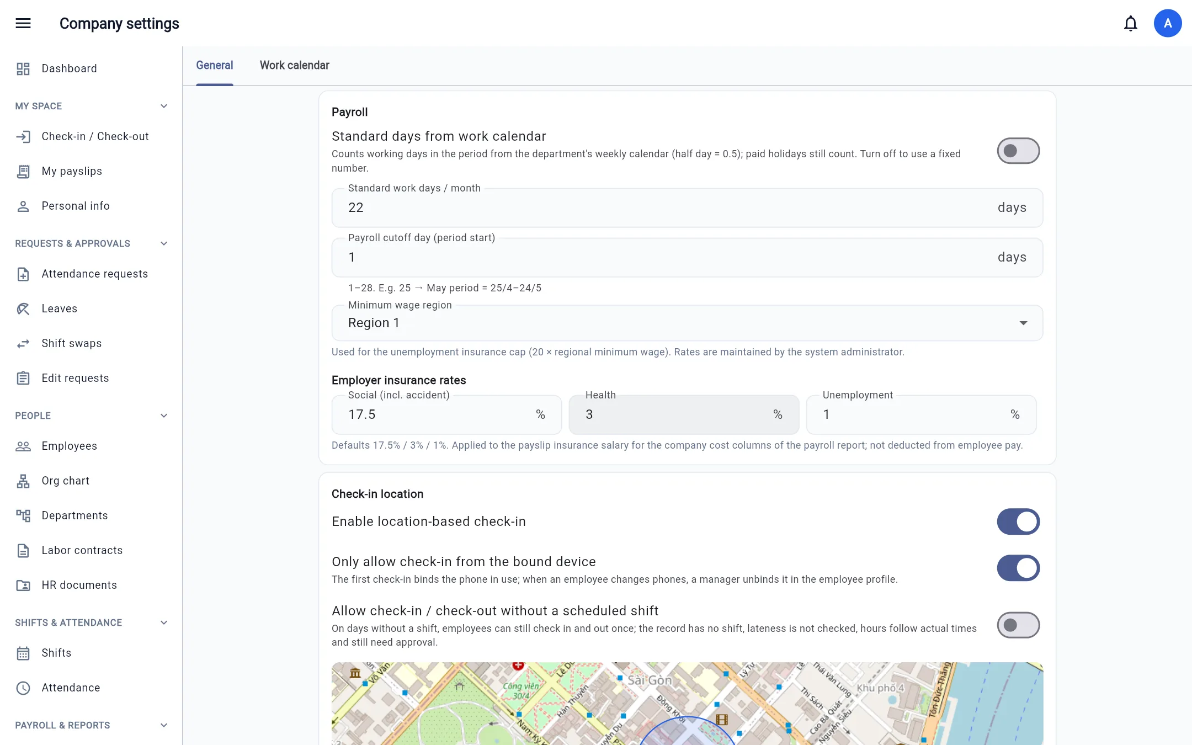Open the user avatar menu
The image size is (1192, 745).
(x=1168, y=23)
